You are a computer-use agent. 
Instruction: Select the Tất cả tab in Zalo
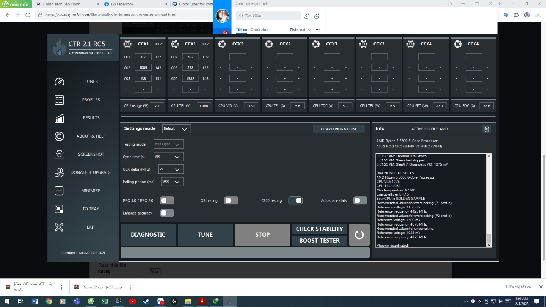point(242,30)
